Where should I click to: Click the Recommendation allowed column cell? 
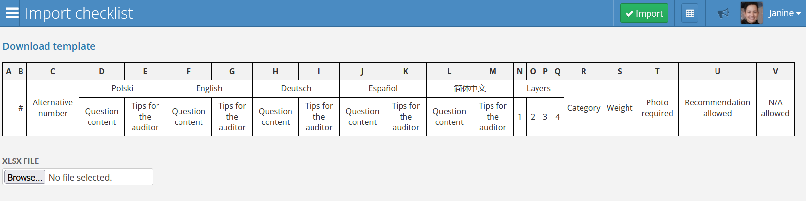point(717,108)
